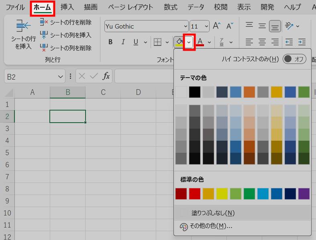
Task: Align text to the top
Action: click(x=249, y=25)
